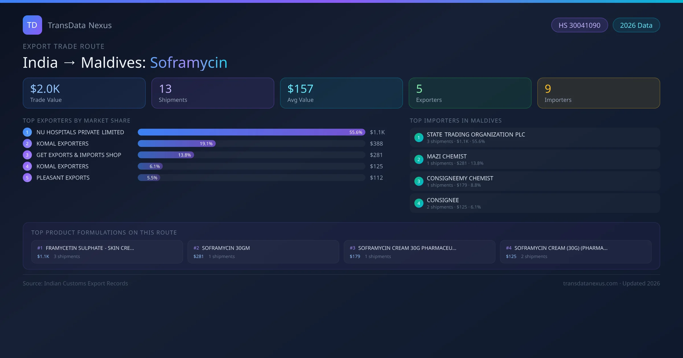The width and height of the screenshot is (683, 358).
Task: Click the blue rank 1 exporter badge
Action: tap(27, 132)
